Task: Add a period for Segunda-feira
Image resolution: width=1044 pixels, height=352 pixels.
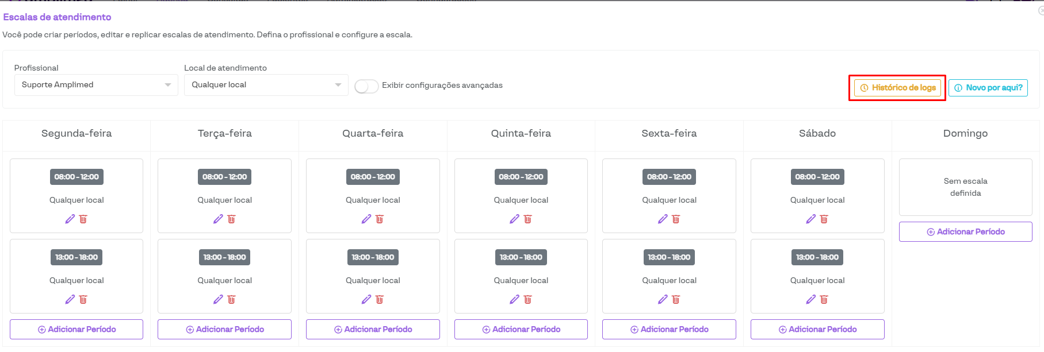Action: [x=77, y=330]
